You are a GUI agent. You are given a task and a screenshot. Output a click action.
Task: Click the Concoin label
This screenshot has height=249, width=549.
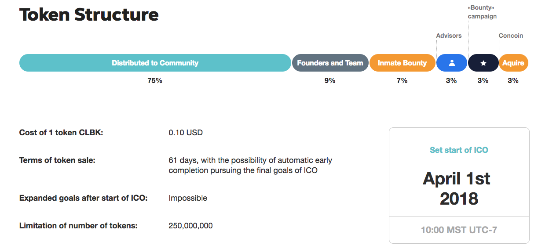pos(511,36)
